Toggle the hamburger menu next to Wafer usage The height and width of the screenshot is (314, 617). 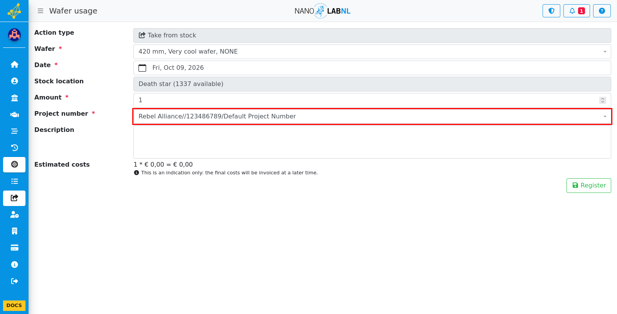click(x=40, y=11)
